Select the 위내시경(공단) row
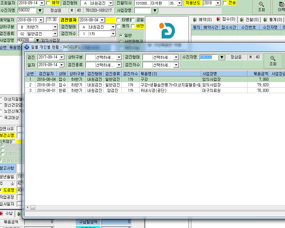 click(155, 90)
